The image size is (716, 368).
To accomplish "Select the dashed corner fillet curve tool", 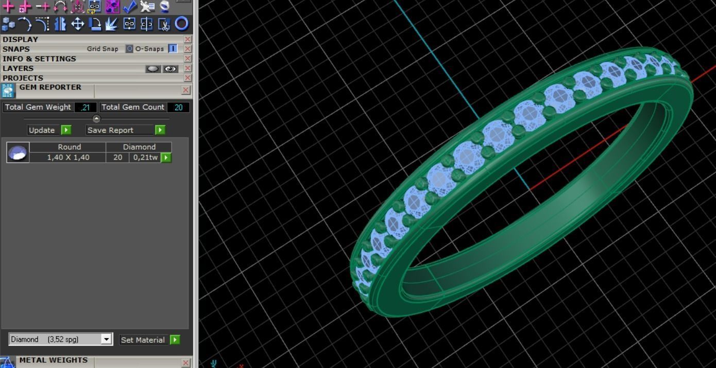I will click(43, 24).
